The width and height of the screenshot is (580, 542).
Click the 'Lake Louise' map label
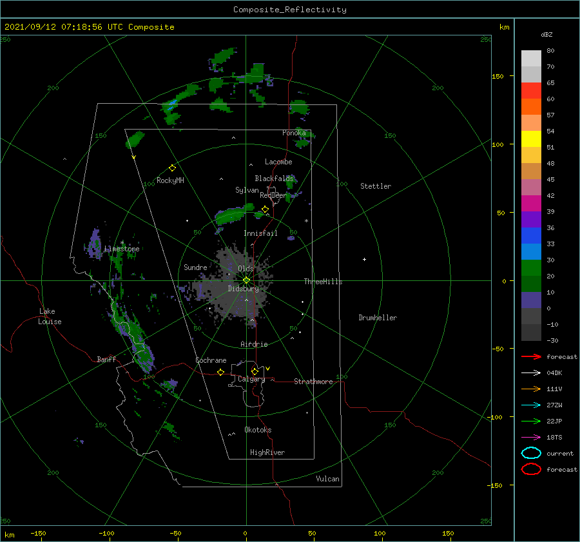pyautogui.click(x=50, y=316)
